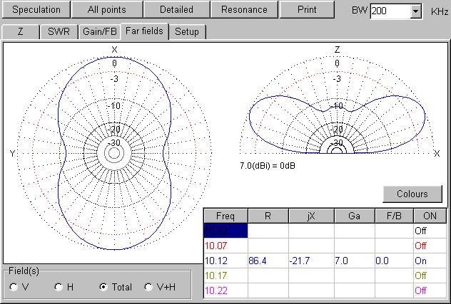Viewport: 451px width, 304px height.
Task: Toggle the On cell for 10.12 row
Action: point(430,261)
